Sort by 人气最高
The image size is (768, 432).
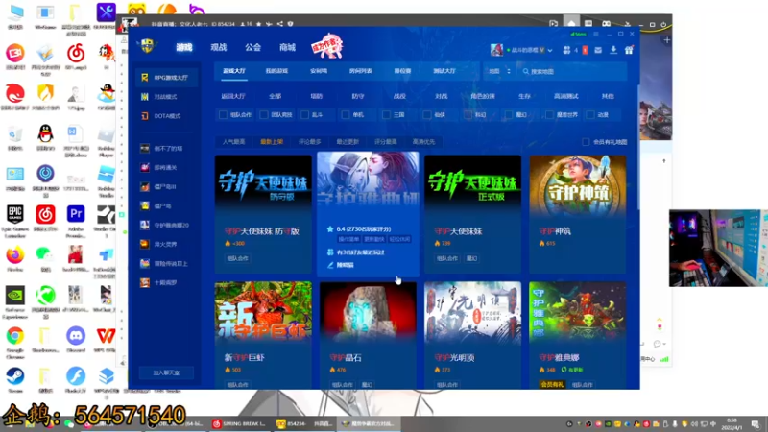(x=233, y=142)
